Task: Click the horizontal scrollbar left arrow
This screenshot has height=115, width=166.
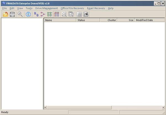Action: click(45, 107)
